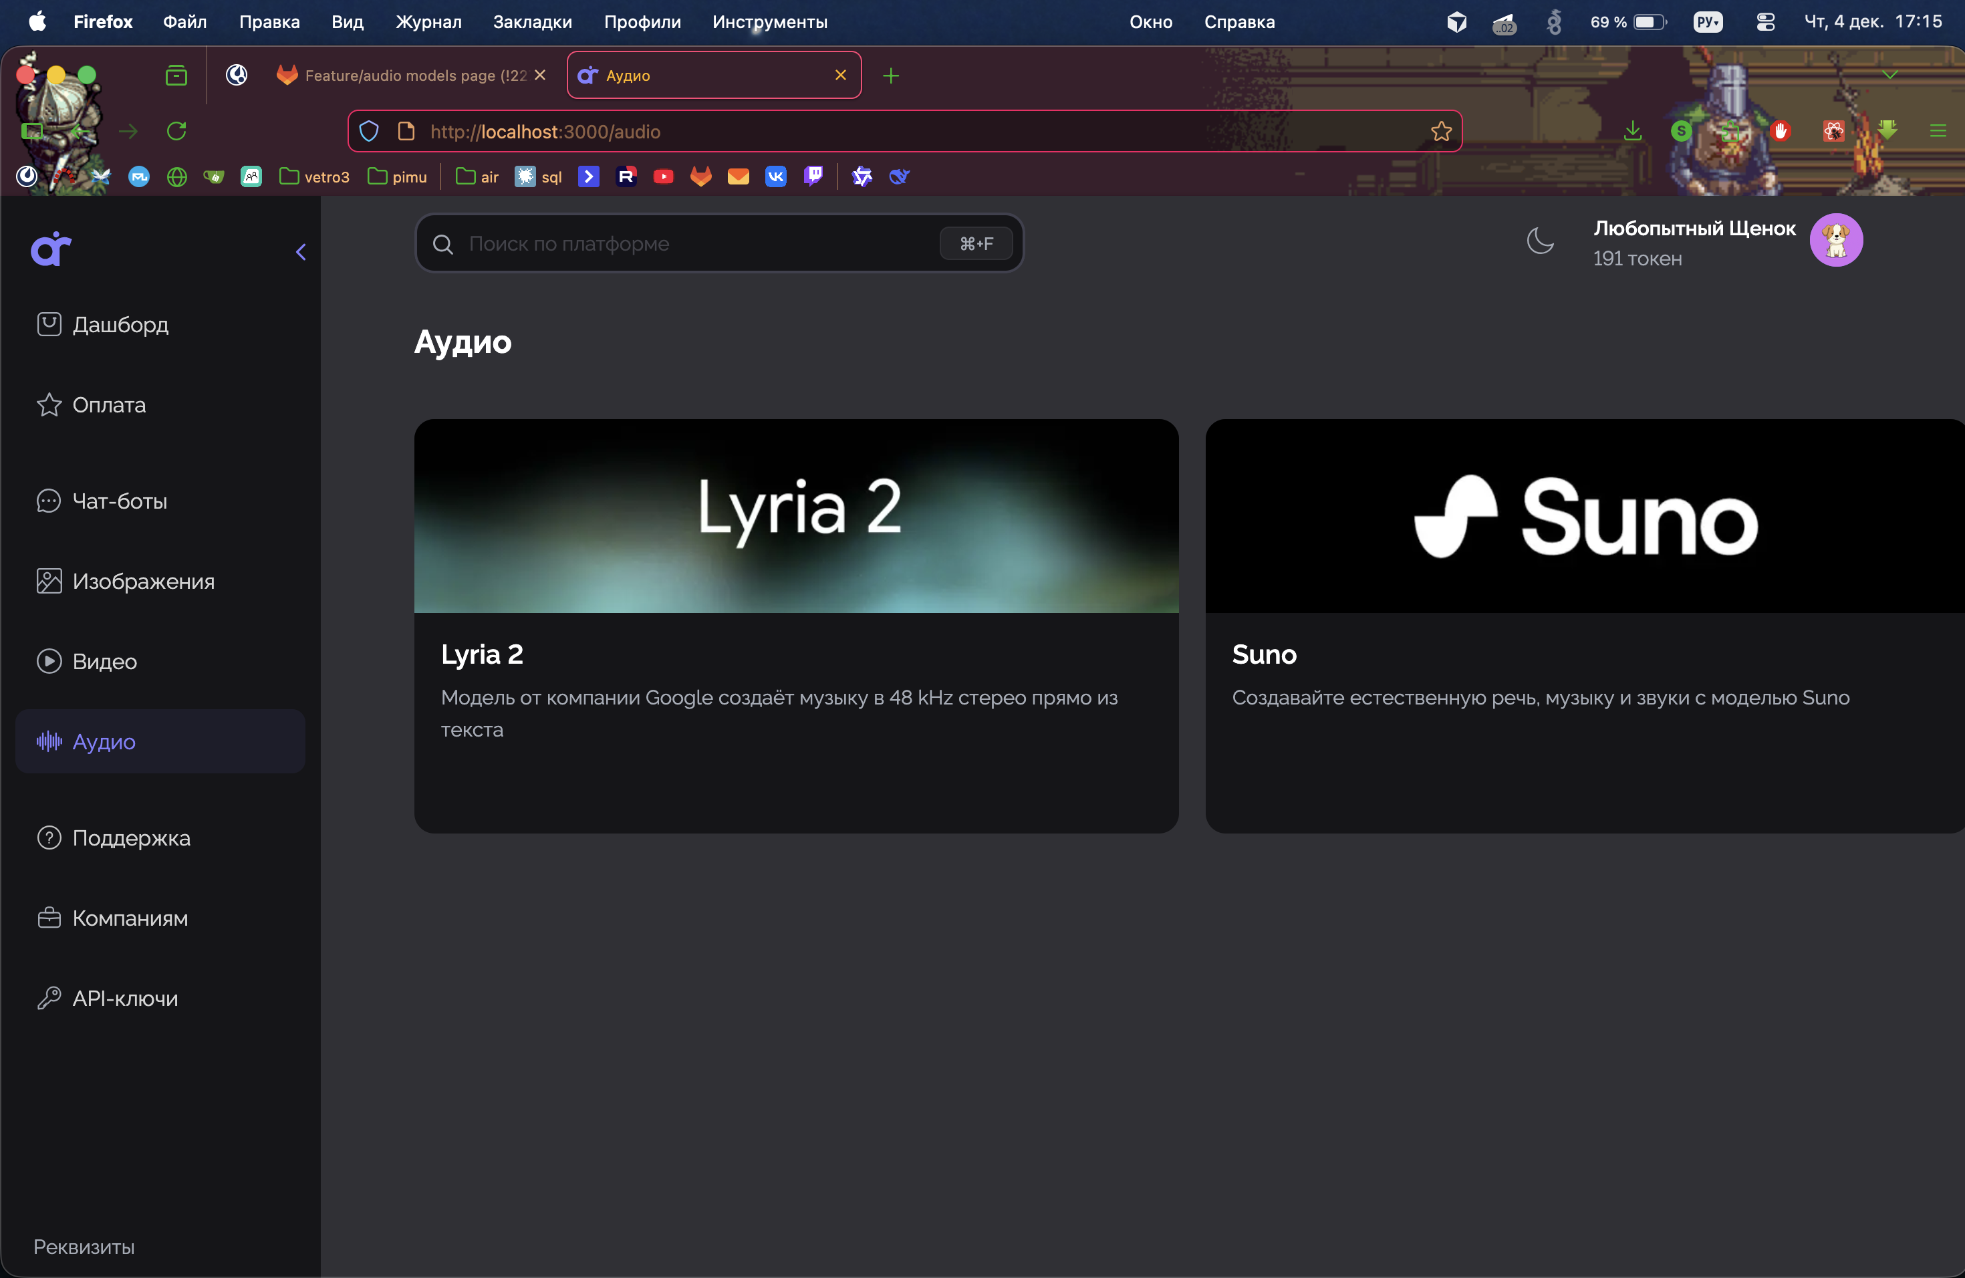Open the Suno model card image

1585,516
